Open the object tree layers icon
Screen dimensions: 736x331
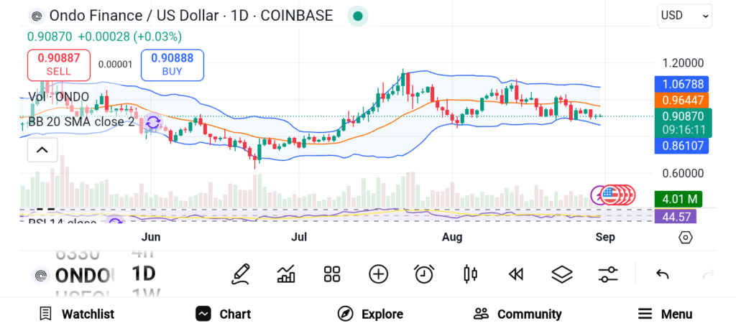561,274
